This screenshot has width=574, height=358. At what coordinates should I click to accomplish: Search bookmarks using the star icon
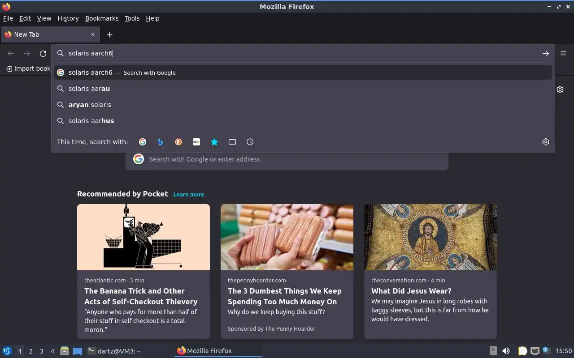pyautogui.click(x=214, y=142)
